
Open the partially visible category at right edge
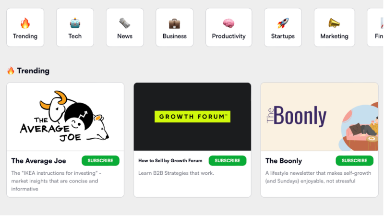pos(376,28)
